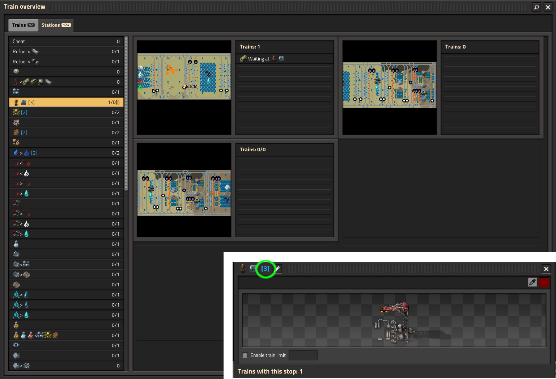Screen dimensions: 556x379
Task: Select the row with three flasks and ores
Action: pyautogui.click(x=66, y=335)
